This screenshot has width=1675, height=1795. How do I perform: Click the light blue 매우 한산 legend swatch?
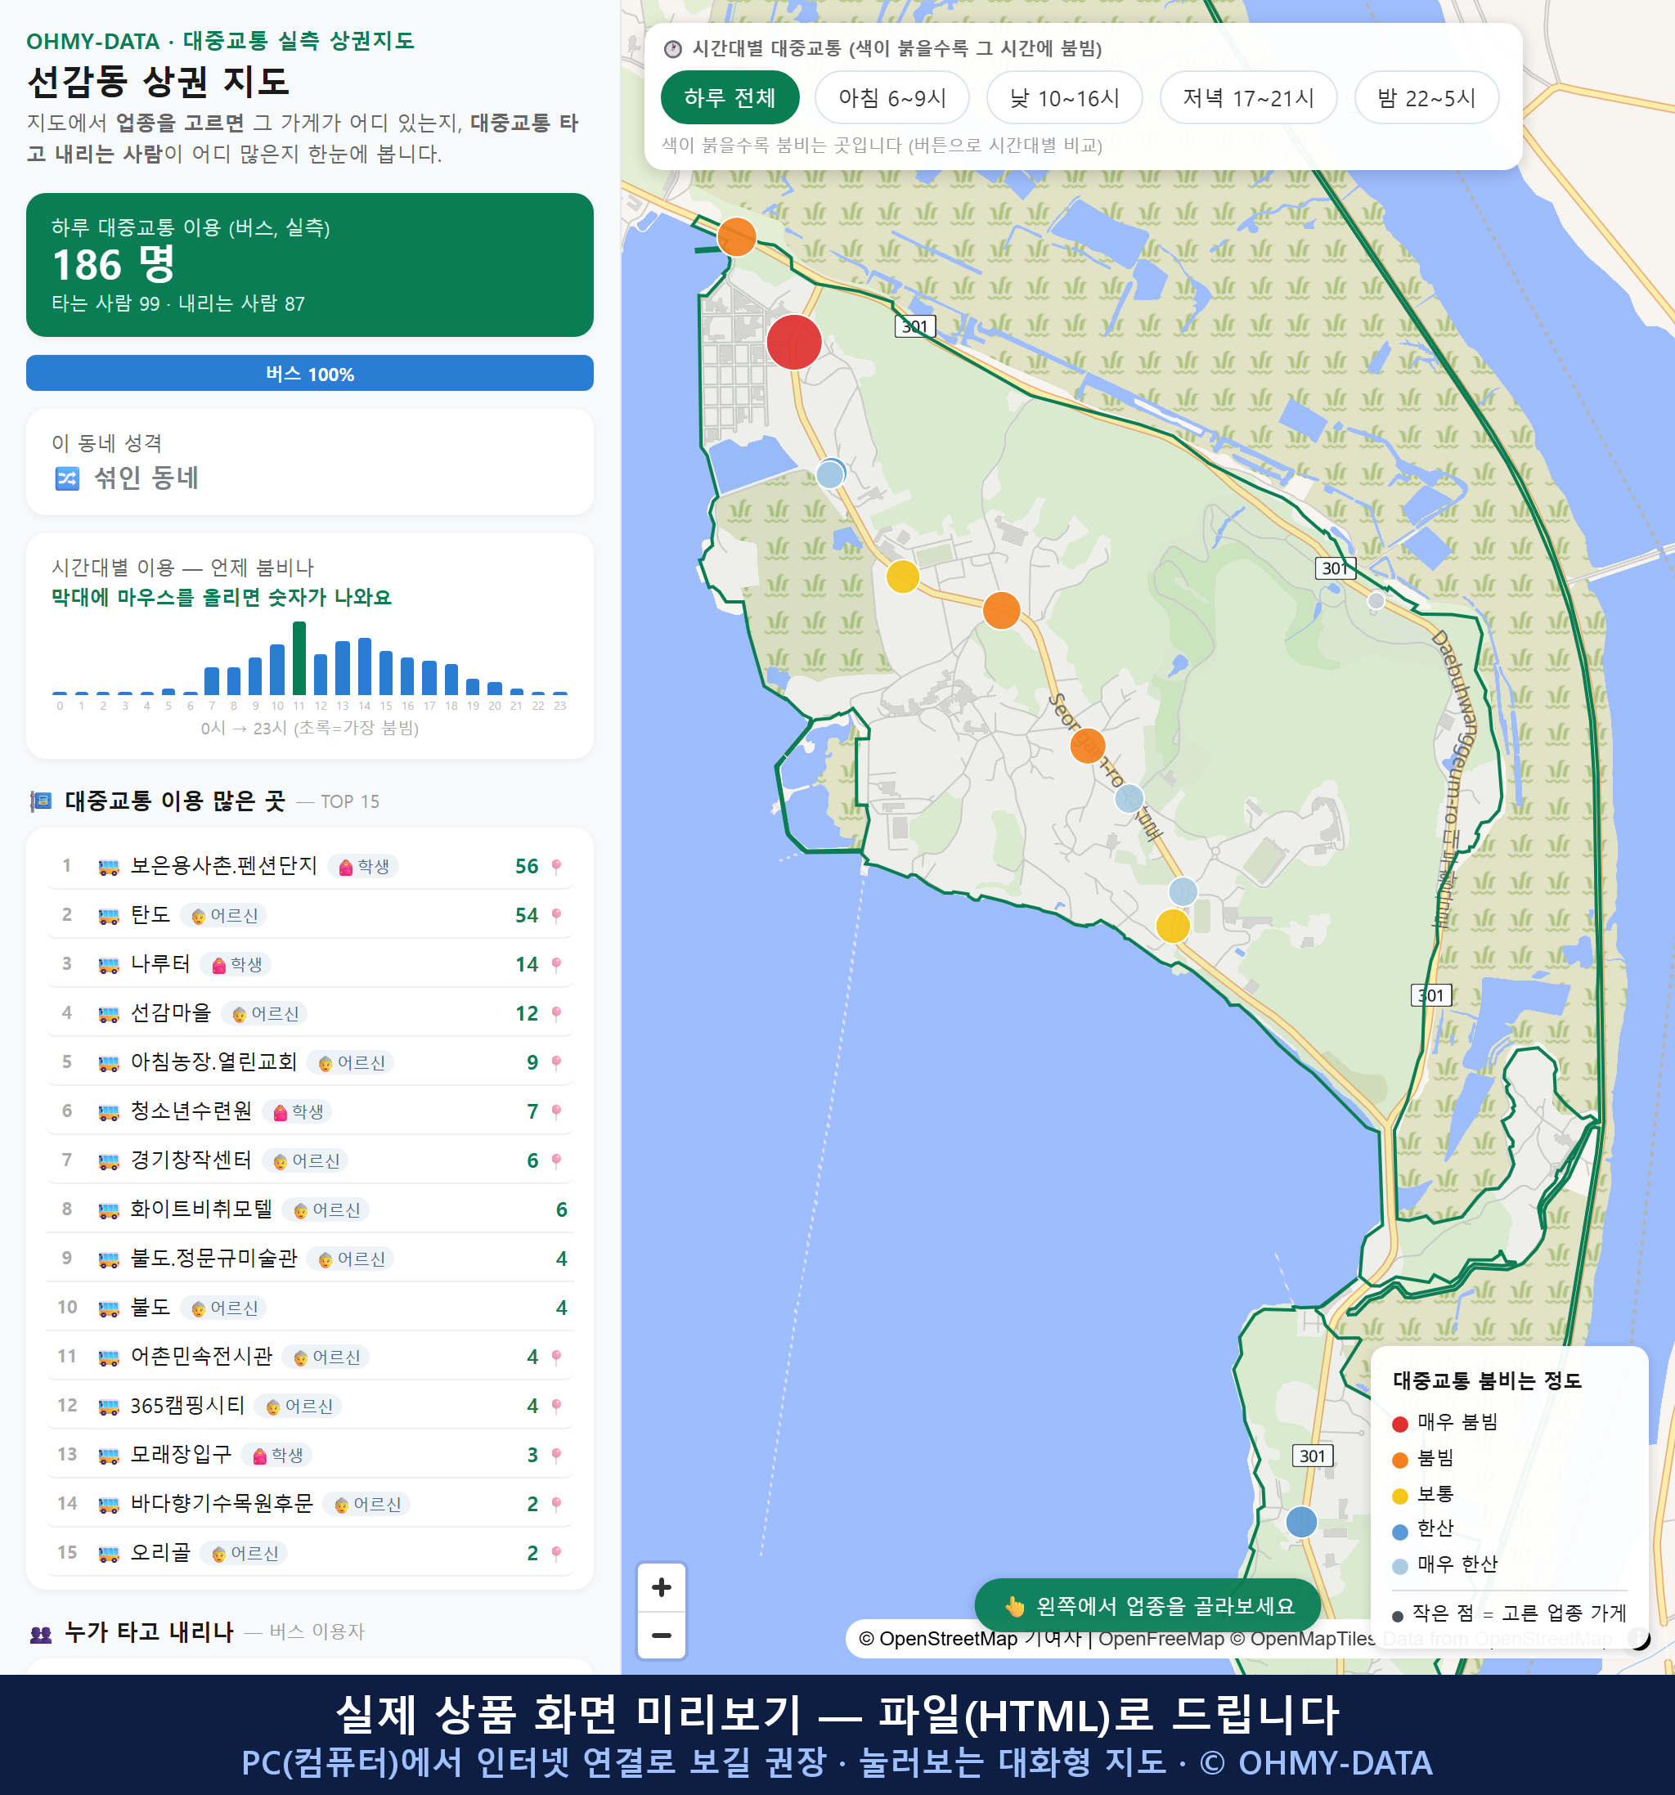tap(1400, 1567)
